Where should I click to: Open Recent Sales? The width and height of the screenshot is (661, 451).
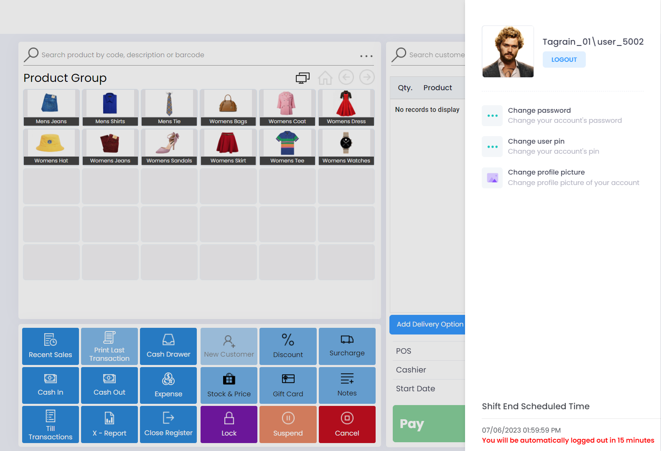(x=51, y=346)
